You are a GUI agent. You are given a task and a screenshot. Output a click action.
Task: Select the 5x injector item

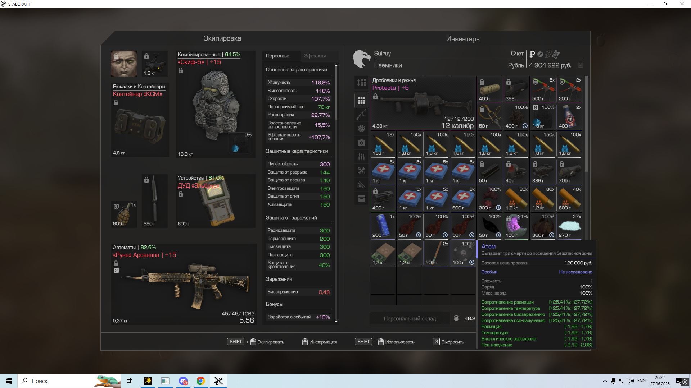[543, 89]
